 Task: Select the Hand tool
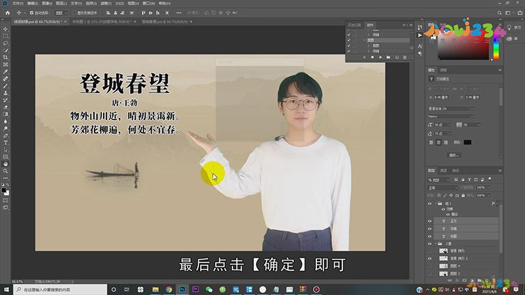[5, 164]
